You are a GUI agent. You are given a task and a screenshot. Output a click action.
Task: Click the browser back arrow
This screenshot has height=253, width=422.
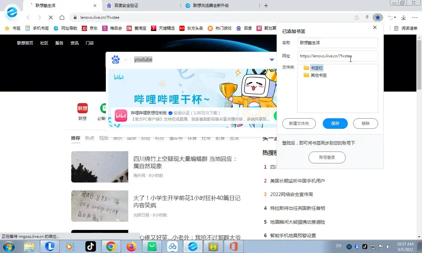tap(28, 17)
